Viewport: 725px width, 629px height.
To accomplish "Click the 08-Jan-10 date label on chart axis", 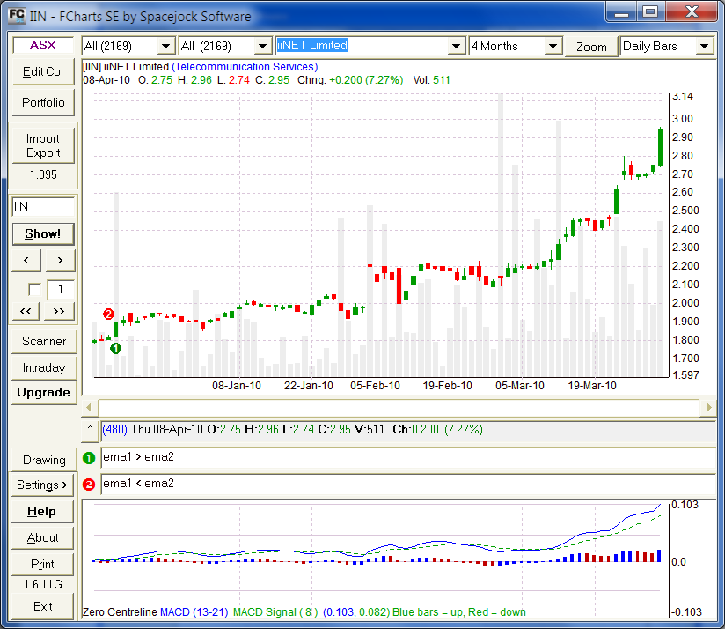I will pos(237,386).
